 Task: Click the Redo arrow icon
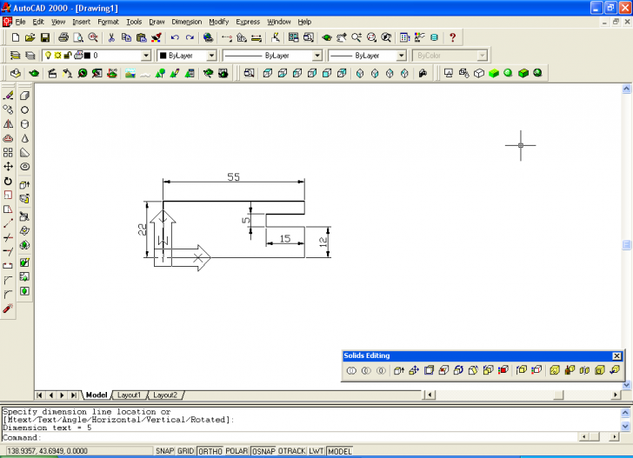(x=190, y=37)
